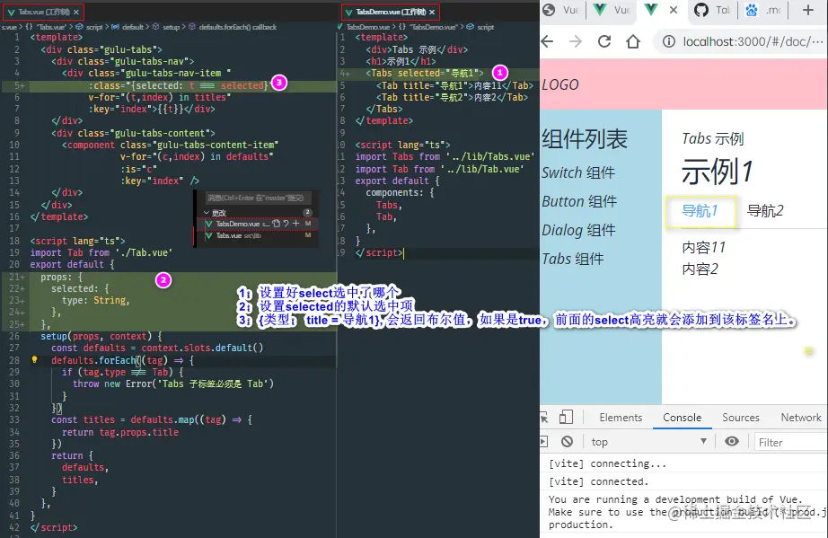
Task: Open a new browser tab
Action: coord(808,10)
